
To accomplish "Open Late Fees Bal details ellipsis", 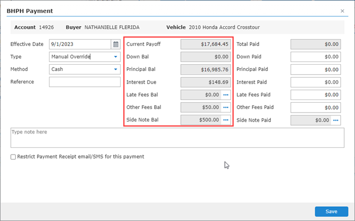I will (x=226, y=95).
